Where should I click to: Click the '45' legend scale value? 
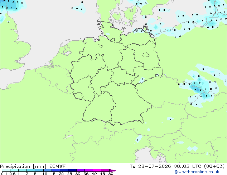(102, 174)
